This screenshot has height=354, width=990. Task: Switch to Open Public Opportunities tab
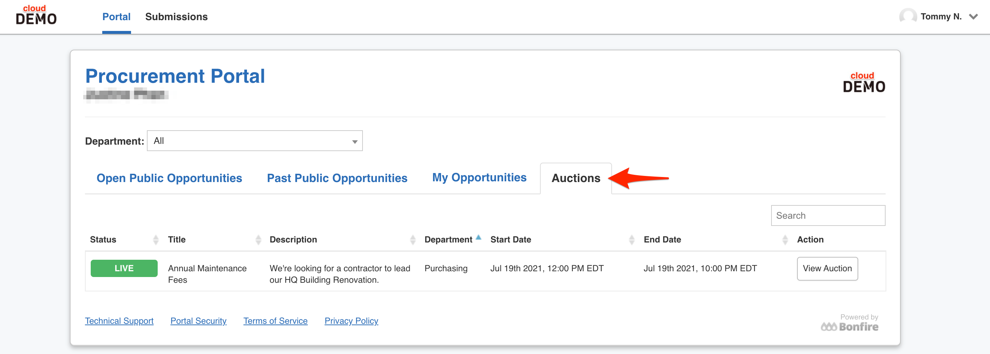[169, 178]
